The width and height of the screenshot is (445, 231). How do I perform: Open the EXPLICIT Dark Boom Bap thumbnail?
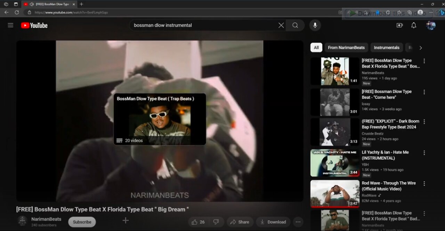pyautogui.click(x=335, y=132)
